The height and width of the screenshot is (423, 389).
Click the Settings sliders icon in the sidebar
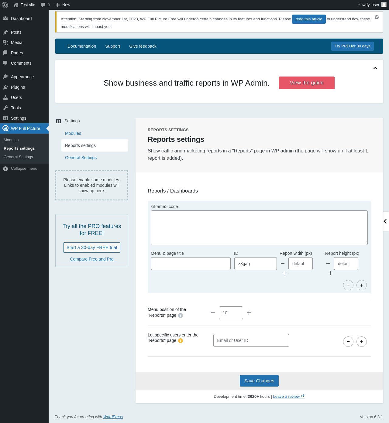[x=5, y=118]
